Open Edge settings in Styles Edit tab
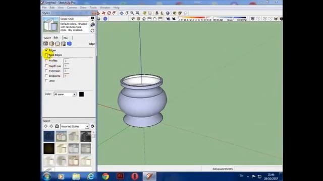 (x=45, y=44)
